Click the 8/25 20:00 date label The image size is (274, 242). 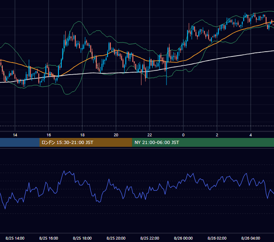tap(116, 238)
